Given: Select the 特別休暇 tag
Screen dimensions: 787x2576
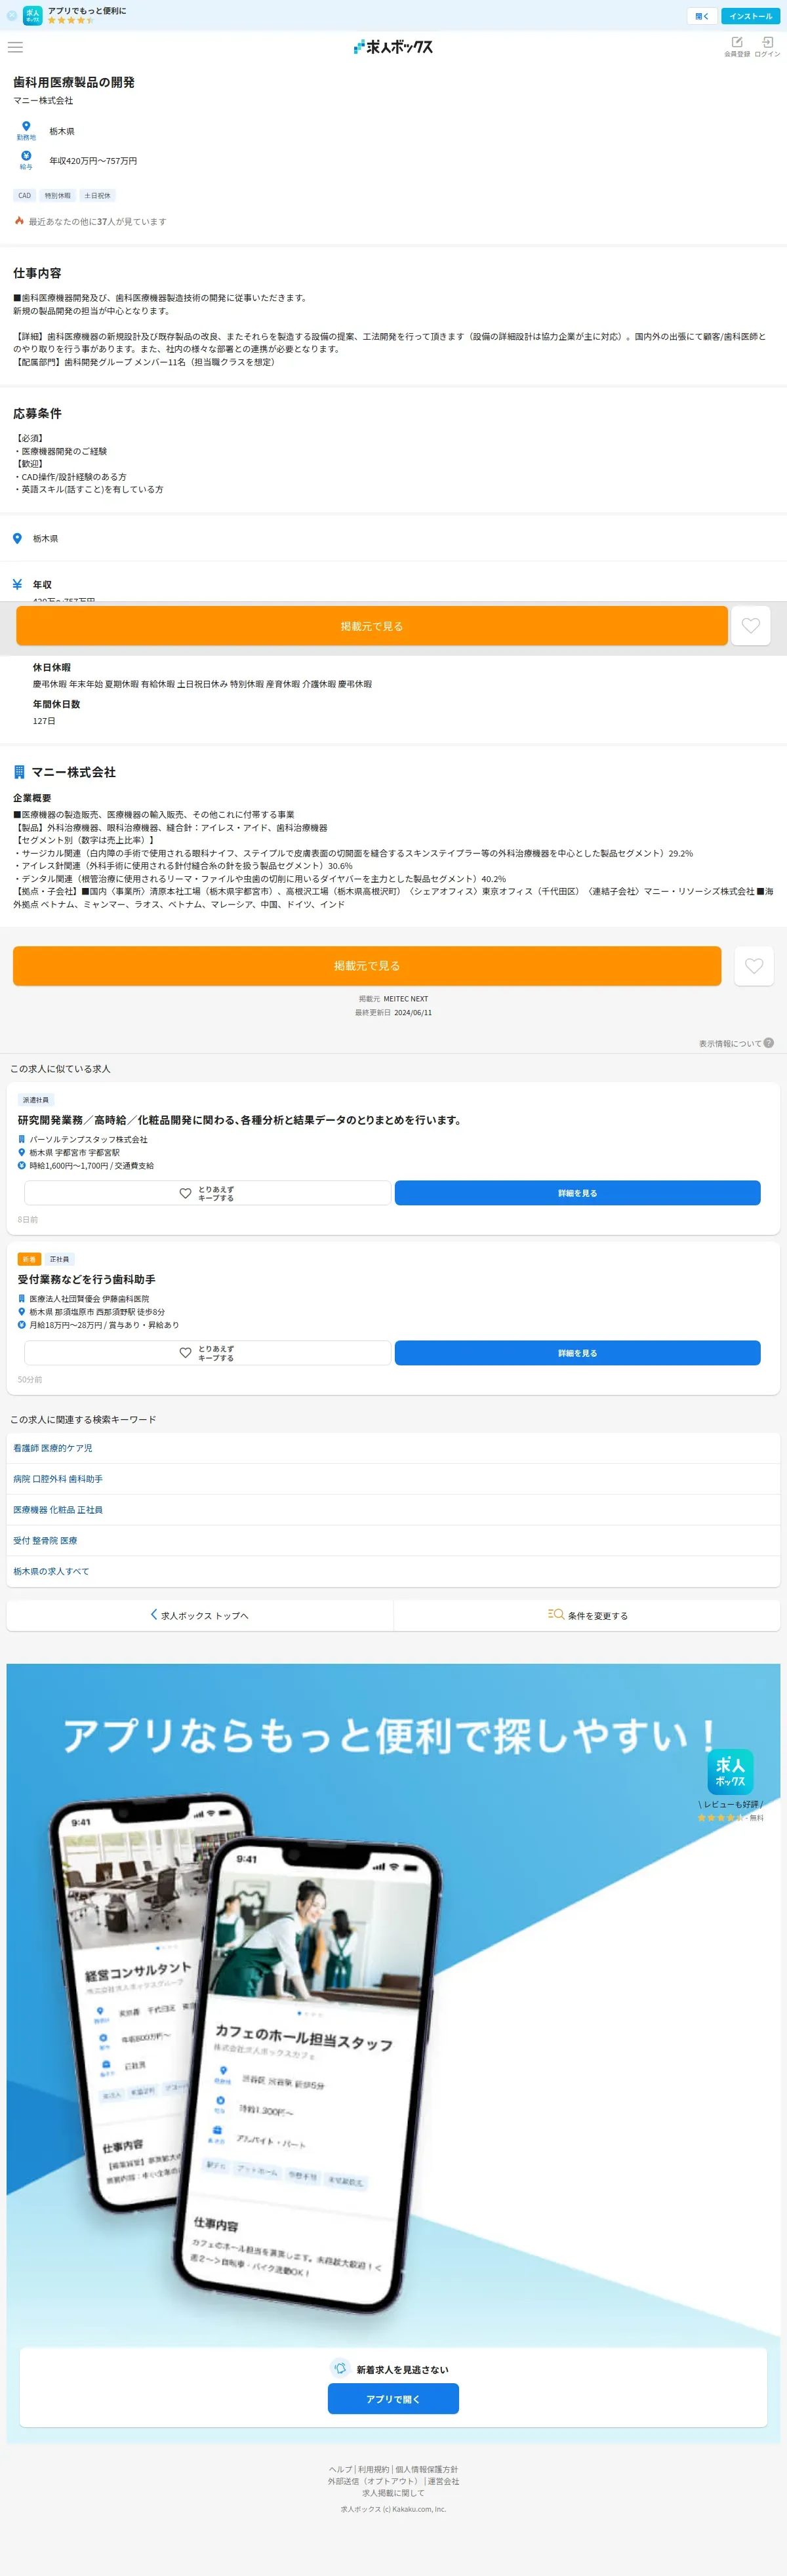Looking at the screenshot, I should [x=57, y=196].
